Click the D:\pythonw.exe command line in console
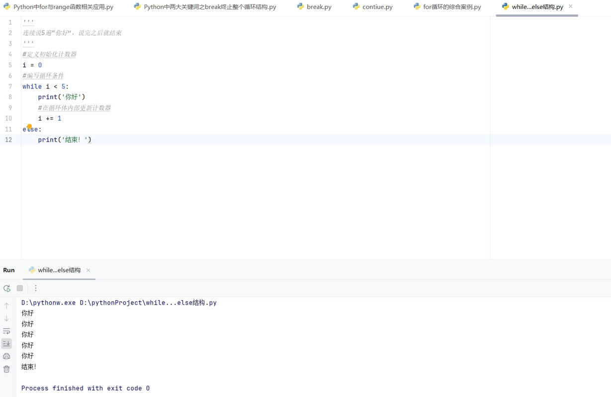 (119, 303)
